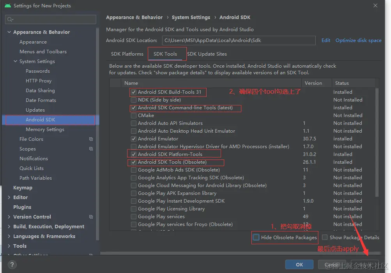The image size is (391, 273).
Task: Open Data Sharing settings
Action: point(40,91)
